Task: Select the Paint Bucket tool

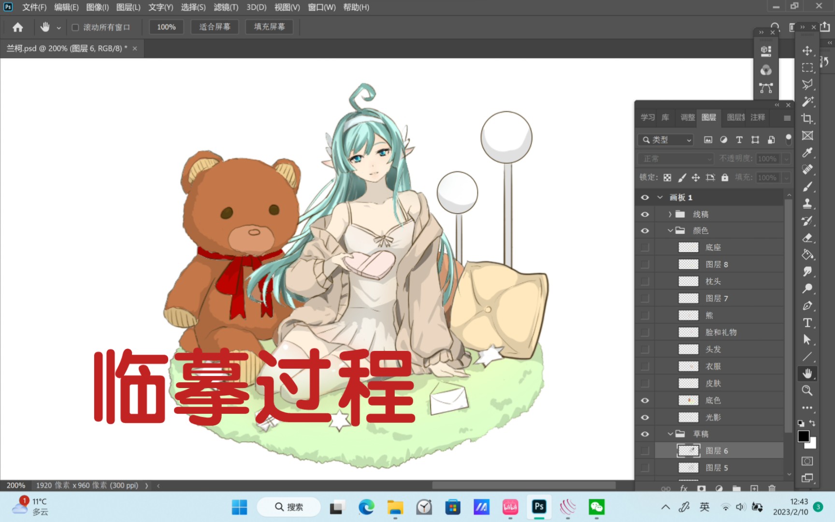Action: tap(807, 255)
